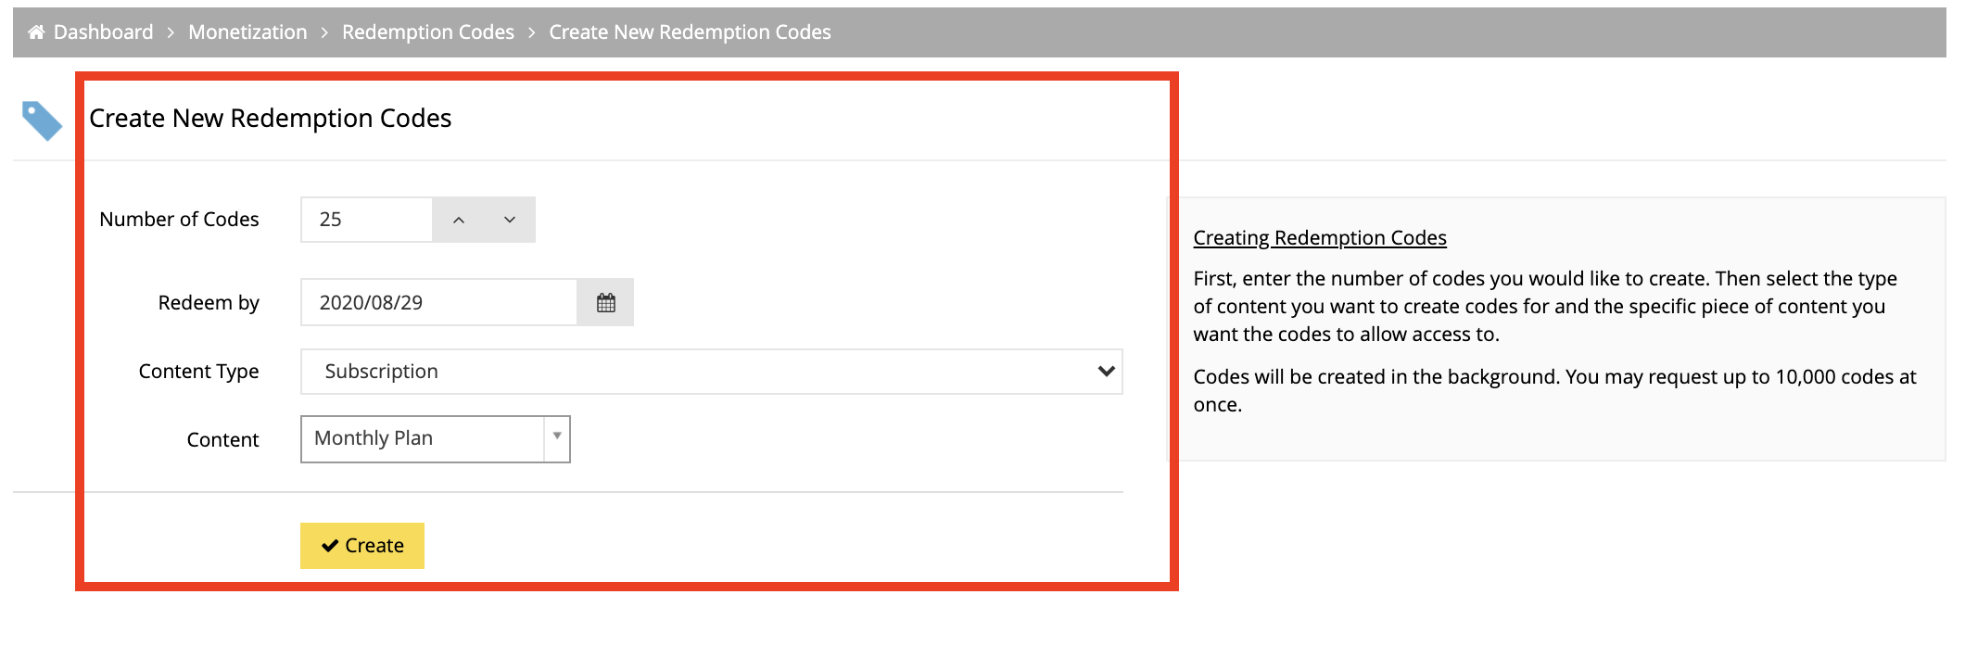Click the Number of Codes label
Image resolution: width=1965 pixels, height=645 pixels.
click(x=179, y=220)
